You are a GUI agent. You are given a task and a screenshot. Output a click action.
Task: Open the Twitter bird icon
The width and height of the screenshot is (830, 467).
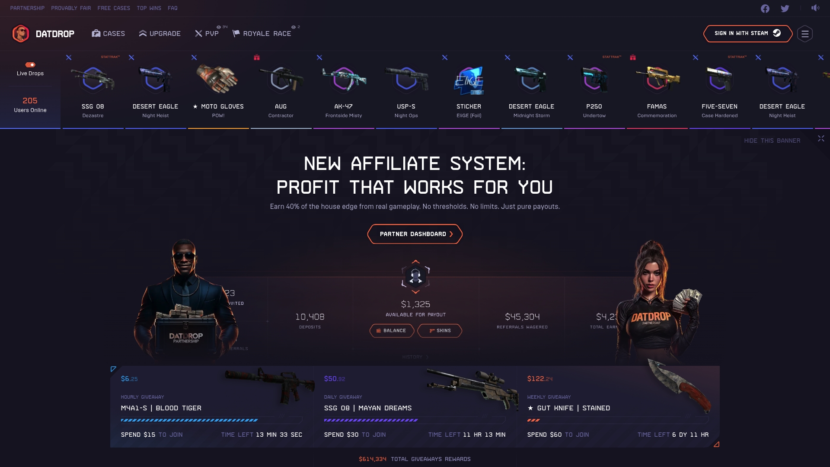(x=785, y=9)
